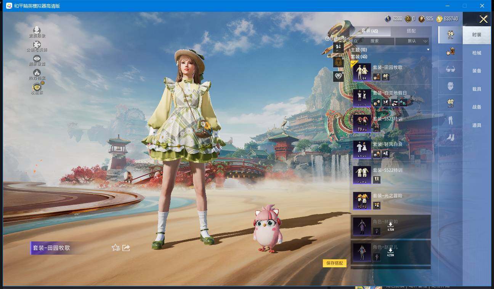Viewport: 494px width, 289px height.
Task: Open the 默认 sort dropdown
Action: coord(412,41)
